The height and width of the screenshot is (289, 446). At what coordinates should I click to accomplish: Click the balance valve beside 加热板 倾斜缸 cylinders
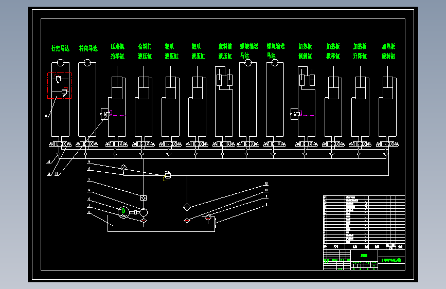tap(295, 114)
